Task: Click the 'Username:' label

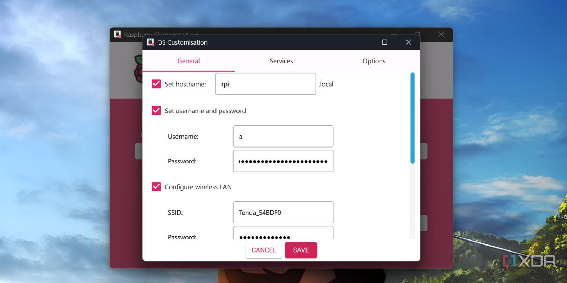Action: point(183,137)
